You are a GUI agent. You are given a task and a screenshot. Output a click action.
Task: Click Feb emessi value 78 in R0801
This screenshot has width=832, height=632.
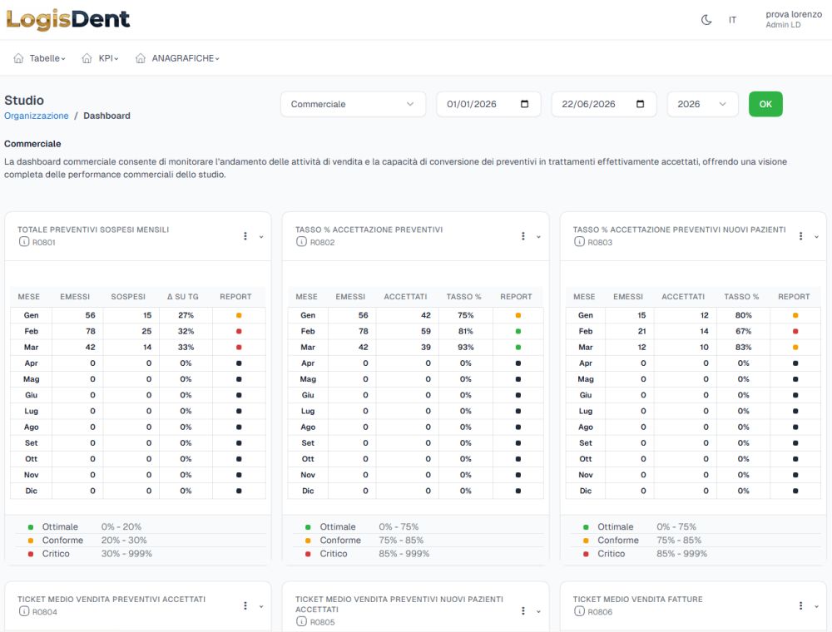[91, 331]
